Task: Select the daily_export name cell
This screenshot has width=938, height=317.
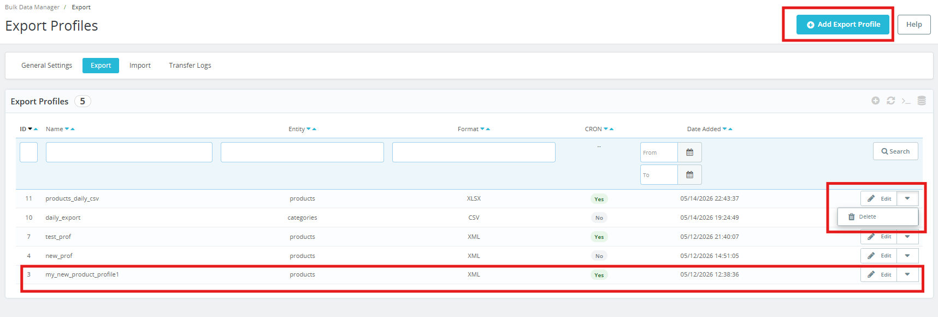Action: [63, 218]
